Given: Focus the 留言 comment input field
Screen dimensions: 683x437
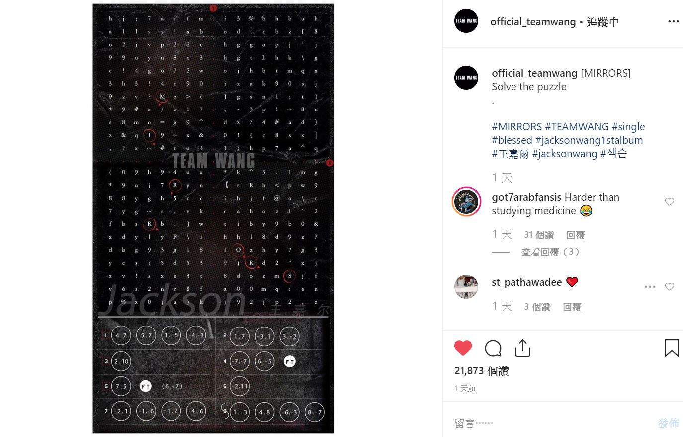Looking at the screenshot, I should coord(552,423).
